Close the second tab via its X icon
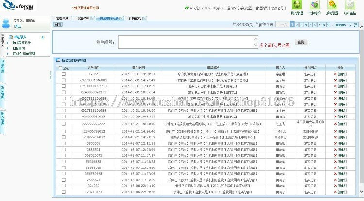 coord(92,18)
